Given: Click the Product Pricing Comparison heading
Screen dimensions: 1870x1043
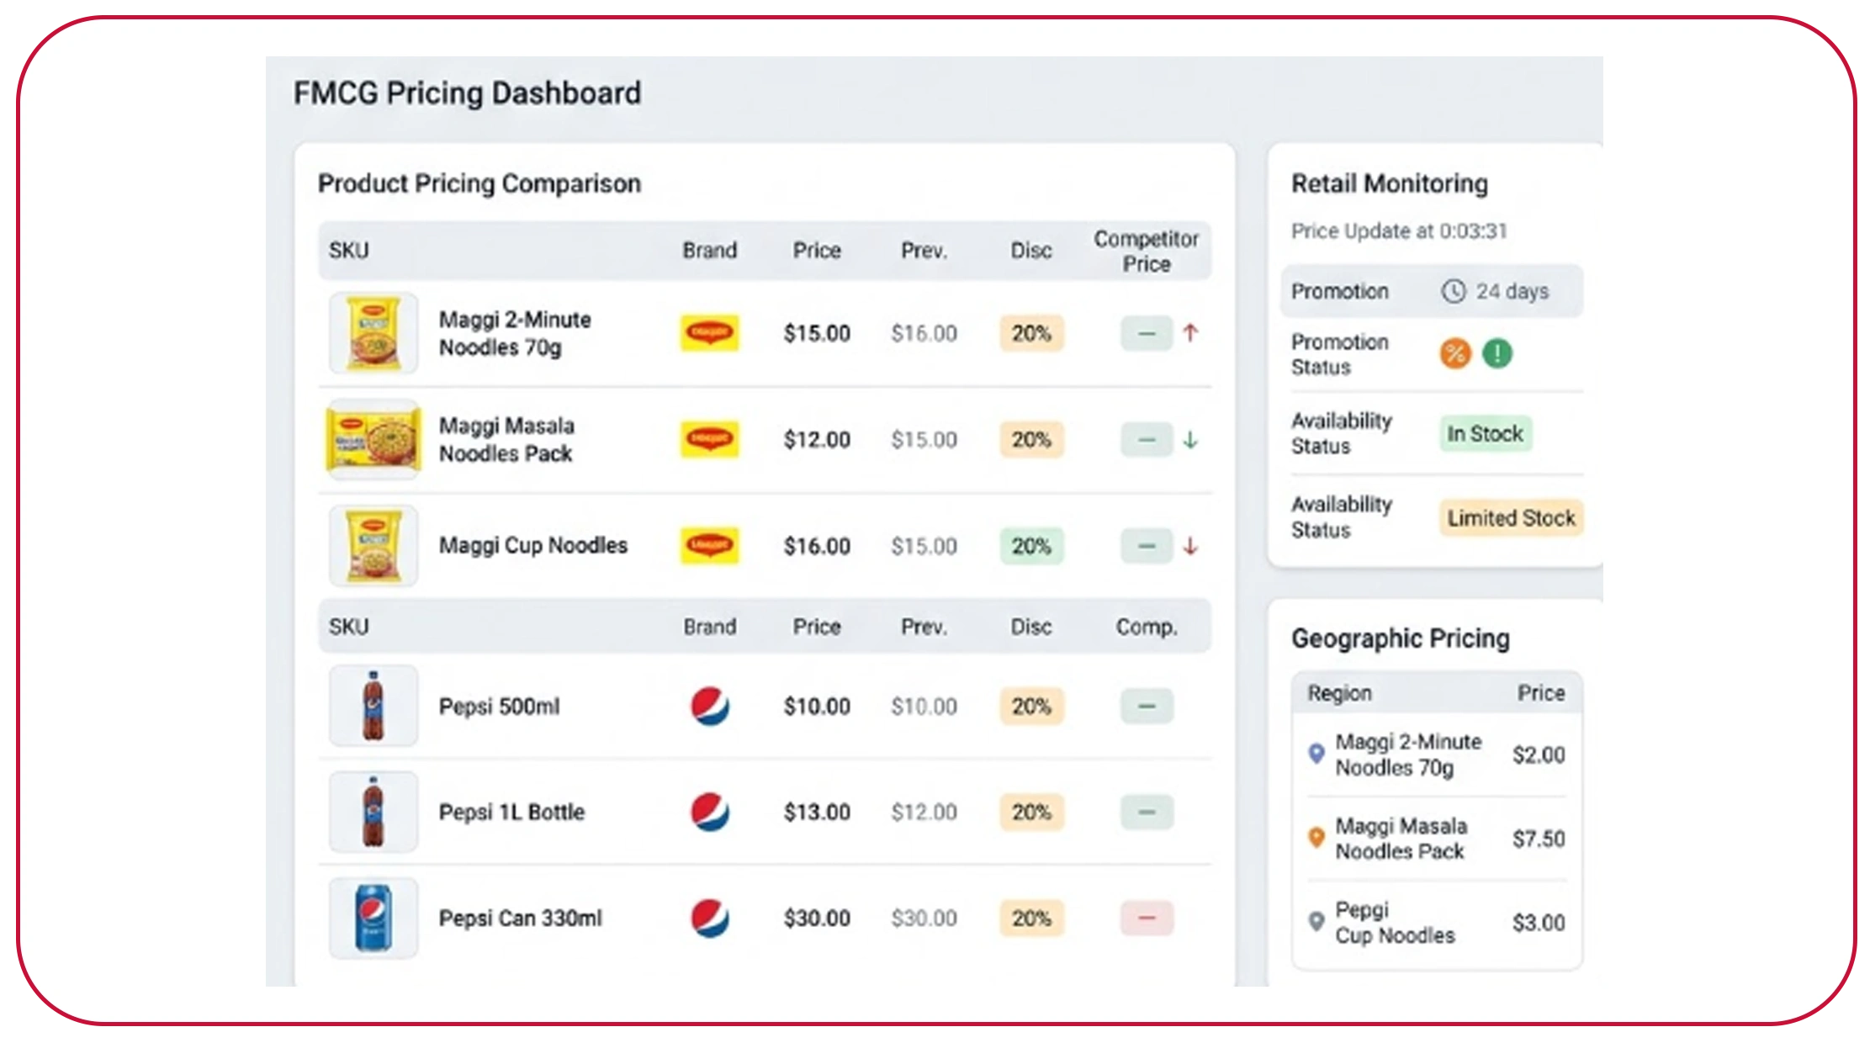Looking at the screenshot, I should [479, 183].
